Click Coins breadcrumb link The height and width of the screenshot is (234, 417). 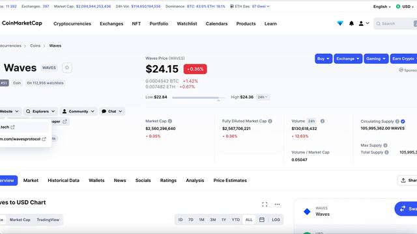pyautogui.click(x=35, y=45)
